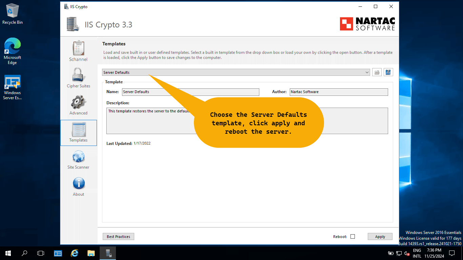Open File Explorer from taskbar
Screen dimensions: 463x260
(91, 253)
